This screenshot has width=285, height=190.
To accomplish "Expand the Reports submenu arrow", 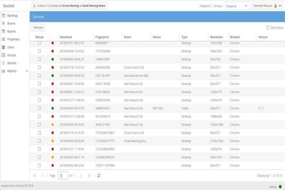I will tap(27, 71).
